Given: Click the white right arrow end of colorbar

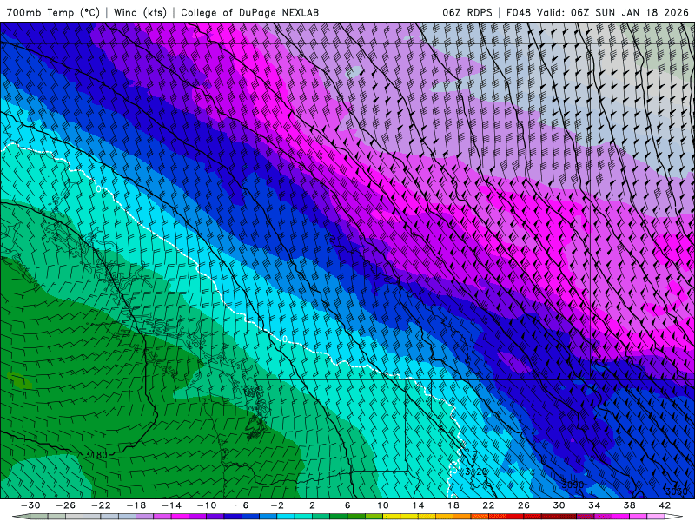Looking at the screenshot, I should pyautogui.click(x=674, y=517).
